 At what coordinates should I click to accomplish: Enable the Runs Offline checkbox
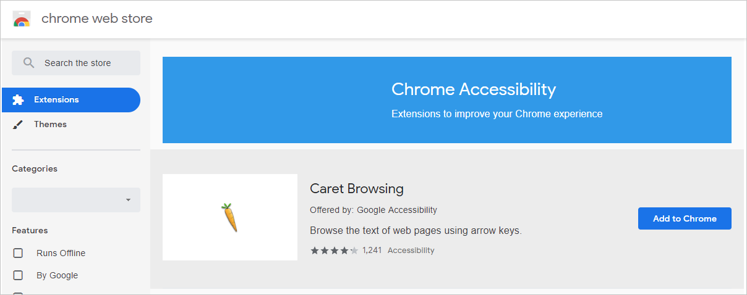tap(18, 253)
